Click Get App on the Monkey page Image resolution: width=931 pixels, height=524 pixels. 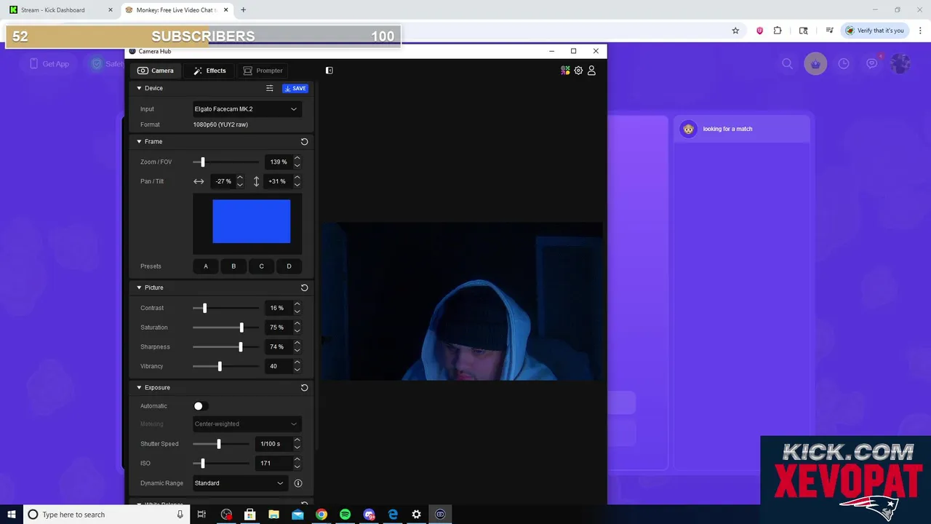[x=49, y=64]
